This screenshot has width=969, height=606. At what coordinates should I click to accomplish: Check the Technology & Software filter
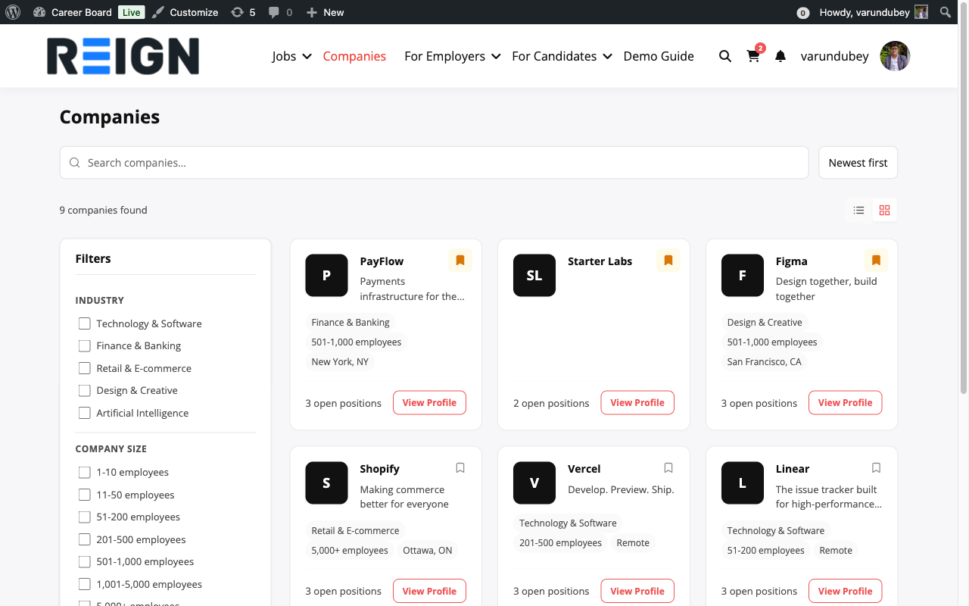(x=85, y=323)
